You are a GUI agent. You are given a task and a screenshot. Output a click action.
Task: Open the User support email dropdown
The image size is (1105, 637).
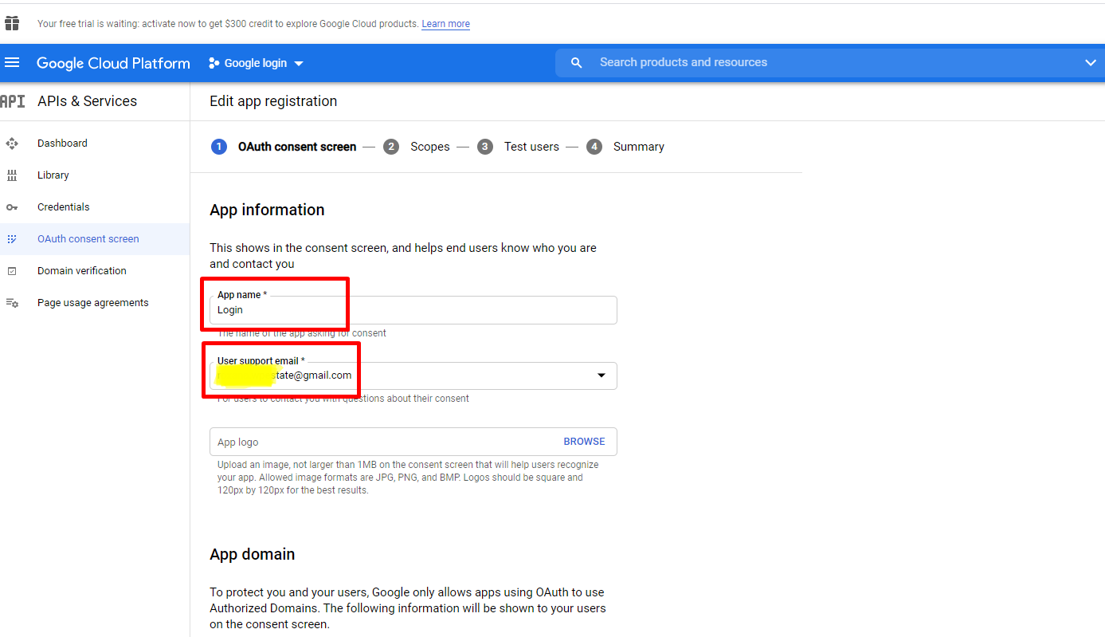tap(601, 376)
